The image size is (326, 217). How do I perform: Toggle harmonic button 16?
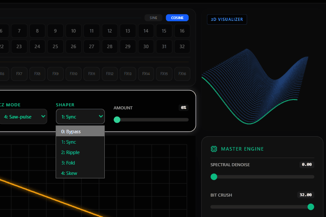(182, 31)
